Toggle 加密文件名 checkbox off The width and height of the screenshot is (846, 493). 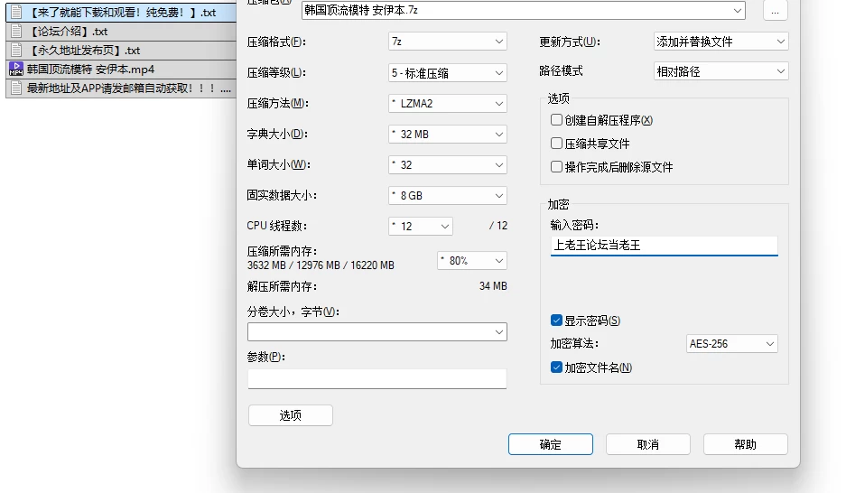pos(556,367)
